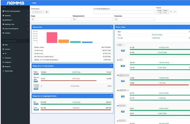Click the percent badge under Бар
Viewport: 190px width, 124px height.
[x=36, y=104]
